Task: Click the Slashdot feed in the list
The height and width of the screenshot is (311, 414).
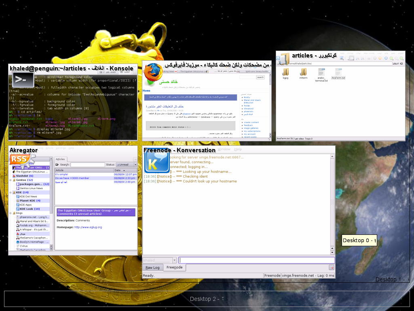Action: [x=24, y=176]
